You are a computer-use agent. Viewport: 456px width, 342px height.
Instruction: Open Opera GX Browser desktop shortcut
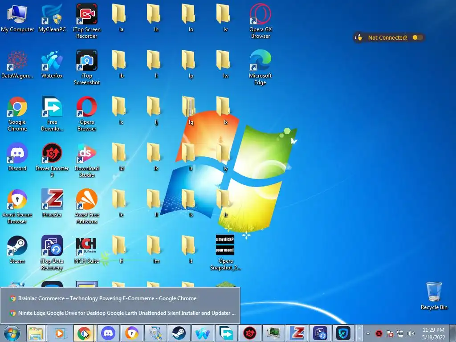260,21
